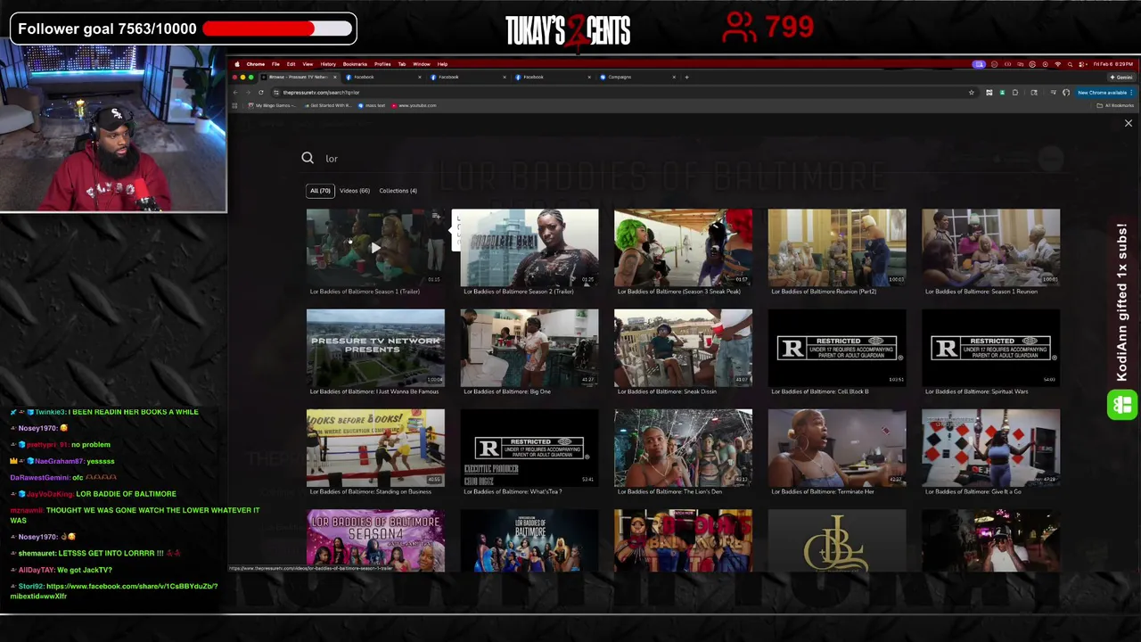Click the add-to-list icon on Season 1 Trailer

click(436, 218)
